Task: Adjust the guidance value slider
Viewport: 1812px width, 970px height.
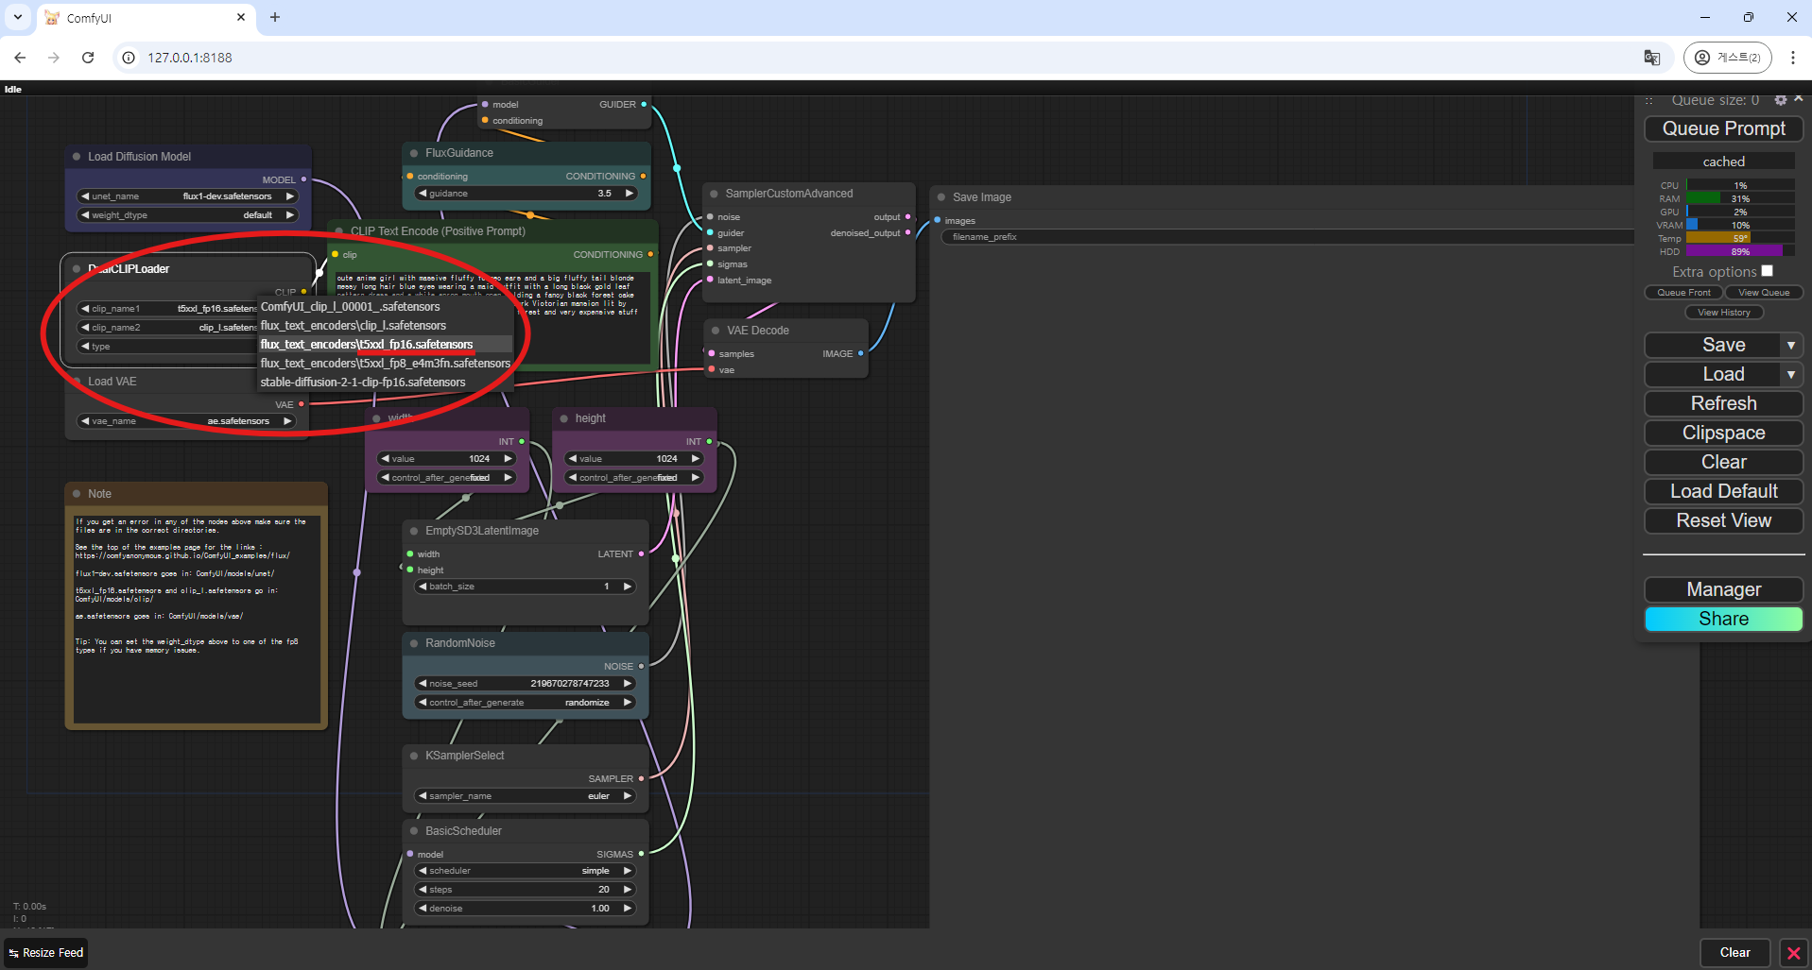Action: tap(525, 194)
